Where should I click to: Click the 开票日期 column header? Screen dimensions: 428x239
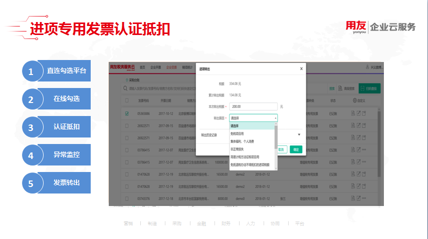point(166,100)
